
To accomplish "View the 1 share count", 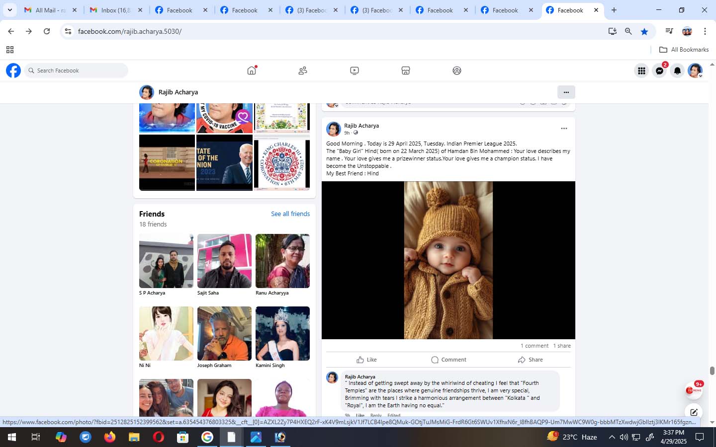I will (562, 346).
